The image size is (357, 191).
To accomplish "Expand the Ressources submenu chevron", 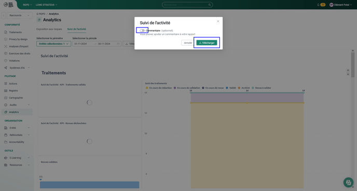I will (x=29, y=165).
